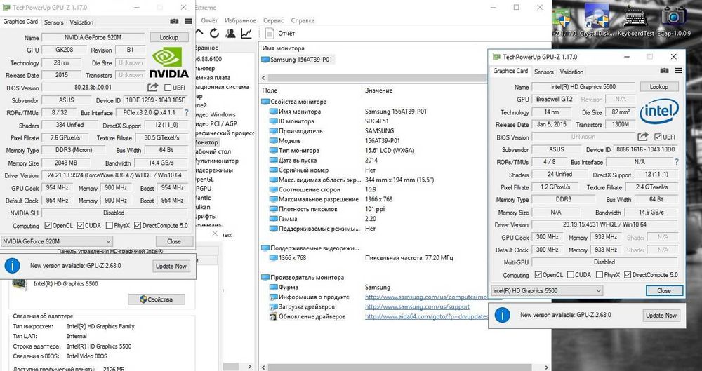Click info icon in NVIDIA GPU-Z update banner

pyautogui.click(x=12, y=266)
